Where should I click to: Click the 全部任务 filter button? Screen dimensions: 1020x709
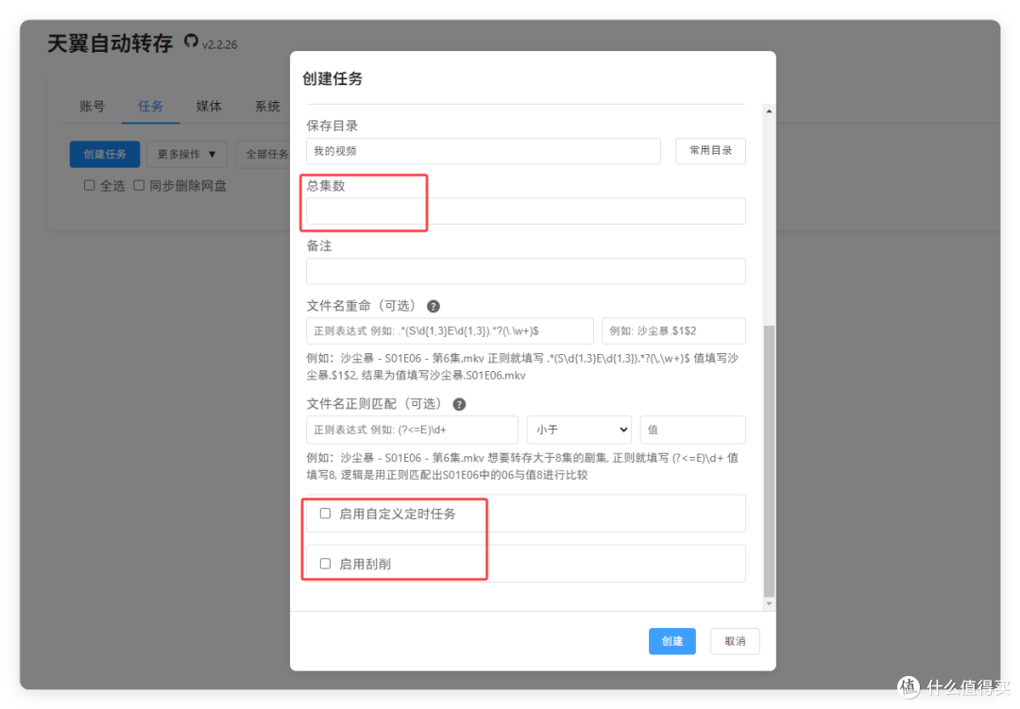point(263,154)
